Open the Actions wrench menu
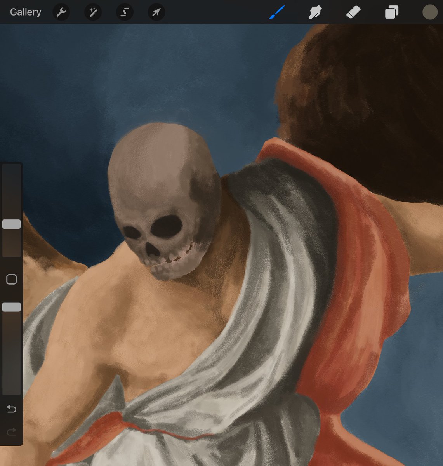The width and height of the screenshot is (443, 466). [61, 12]
